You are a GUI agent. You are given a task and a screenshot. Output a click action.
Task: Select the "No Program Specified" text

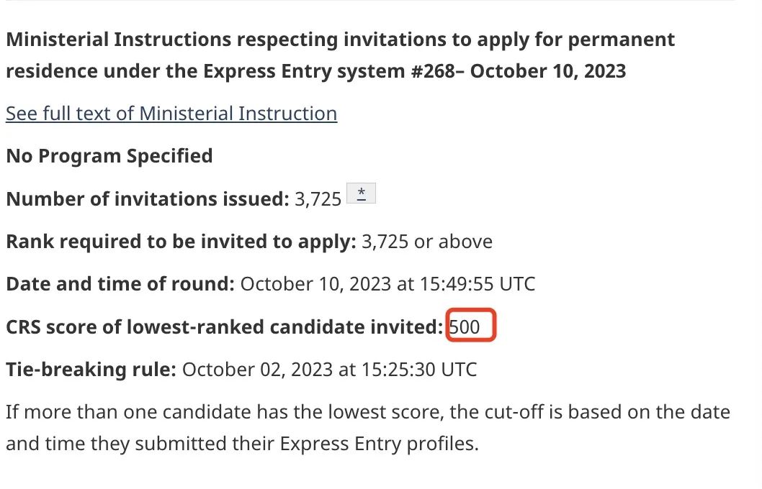pos(109,156)
